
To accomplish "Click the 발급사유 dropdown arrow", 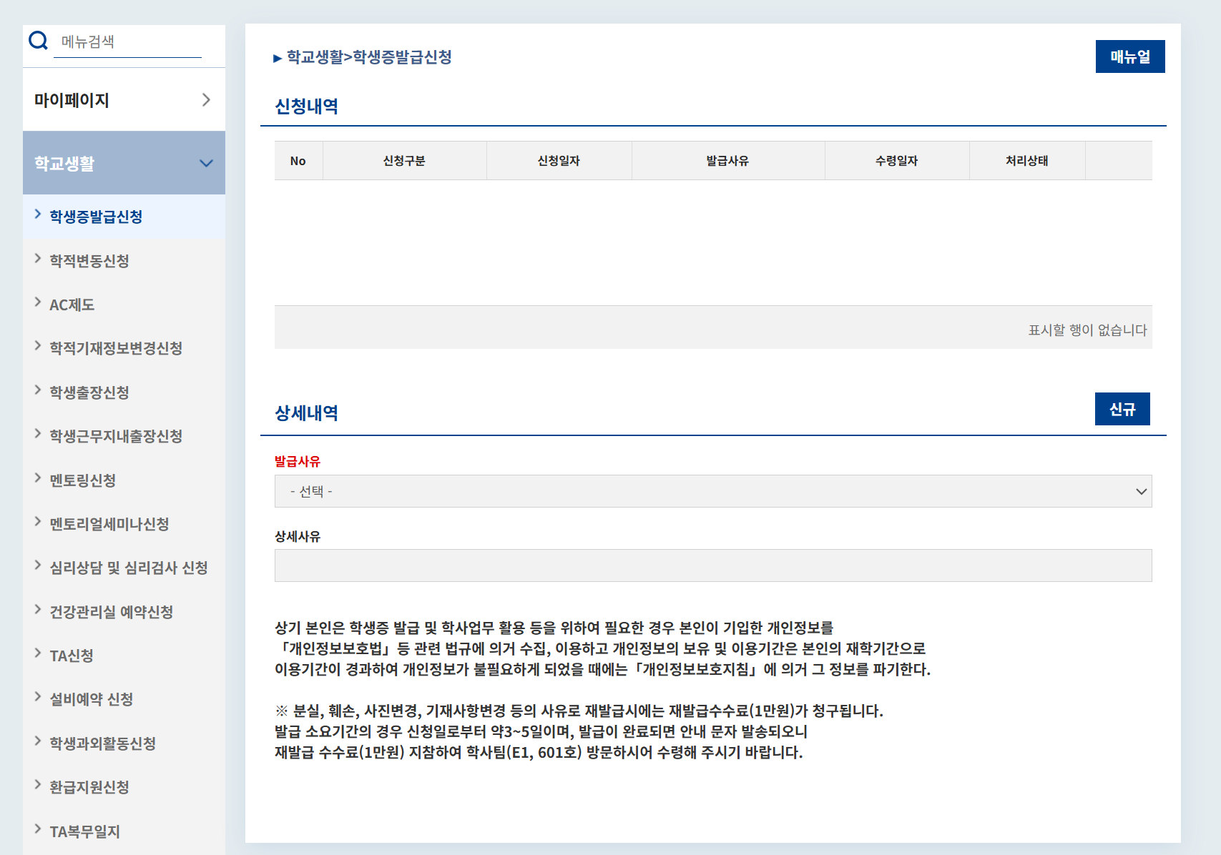I will 1141,491.
